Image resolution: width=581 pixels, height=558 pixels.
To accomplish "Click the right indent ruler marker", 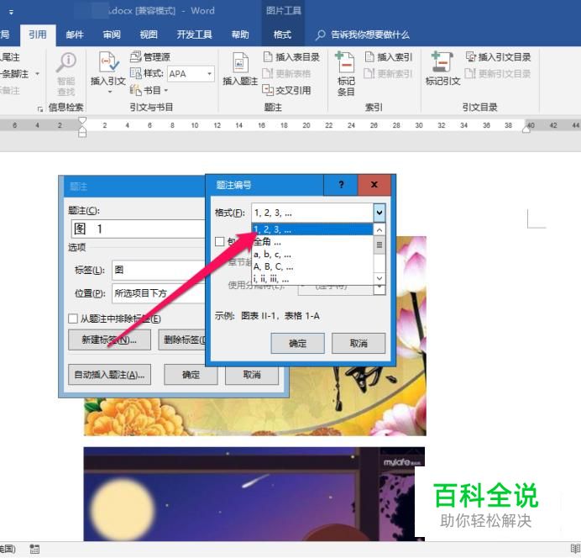I will click(x=526, y=129).
